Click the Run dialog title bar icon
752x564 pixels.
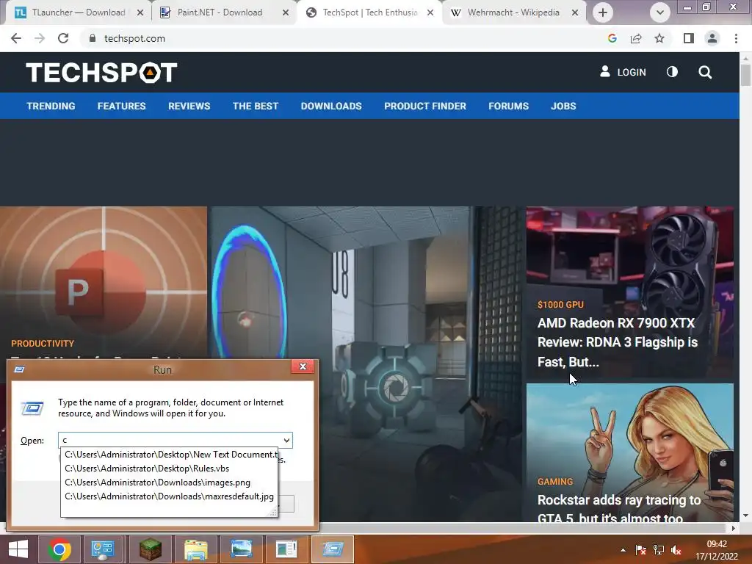point(20,369)
